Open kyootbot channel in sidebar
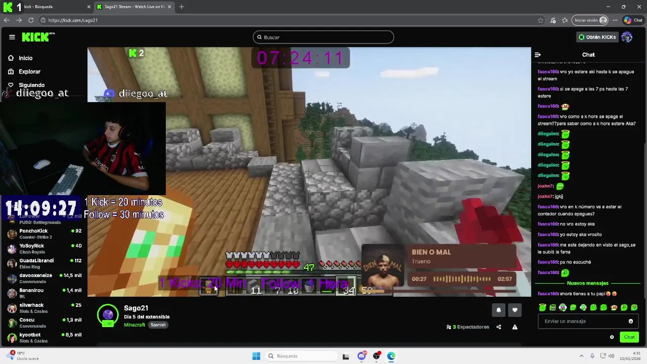Viewport: 647px width, 364px height. [x=44, y=337]
